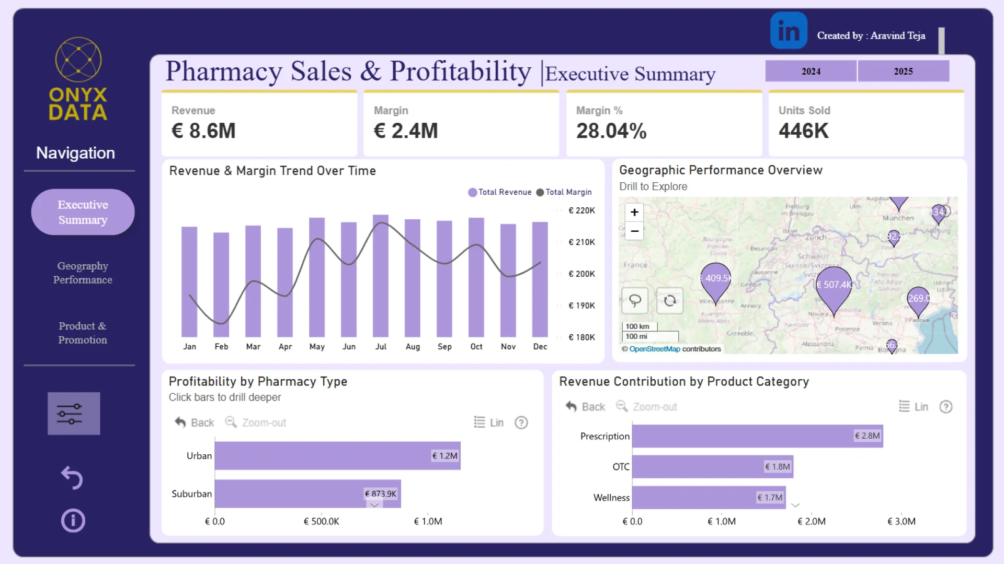Open OpenStreetMap contributors link

pyautogui.click(x=654, y=349)
